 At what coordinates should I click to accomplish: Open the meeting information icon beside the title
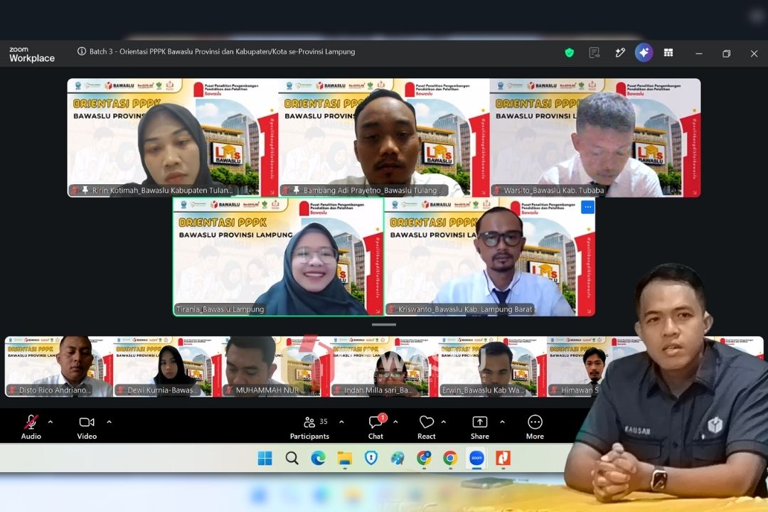coord(82,51)
